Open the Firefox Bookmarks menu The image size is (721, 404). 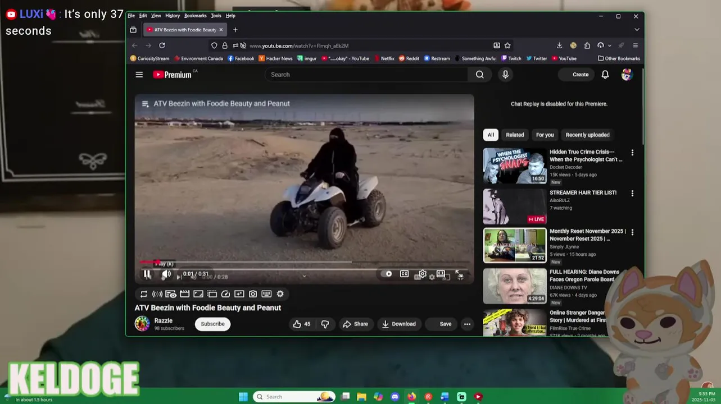pos(196,16)
